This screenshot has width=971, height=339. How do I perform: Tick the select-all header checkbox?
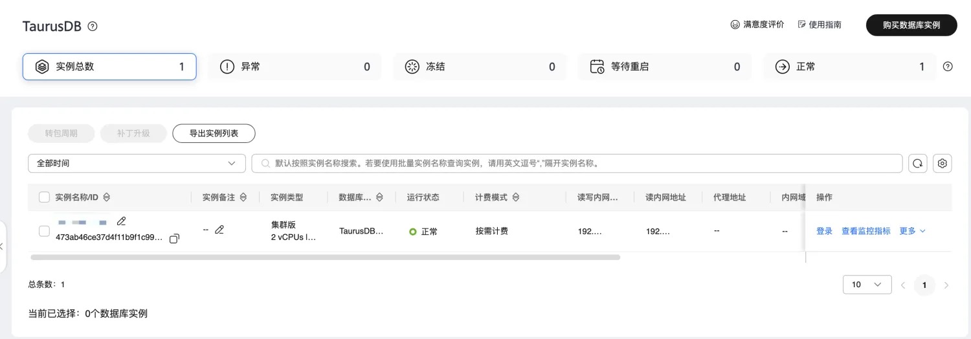[44, 197]
